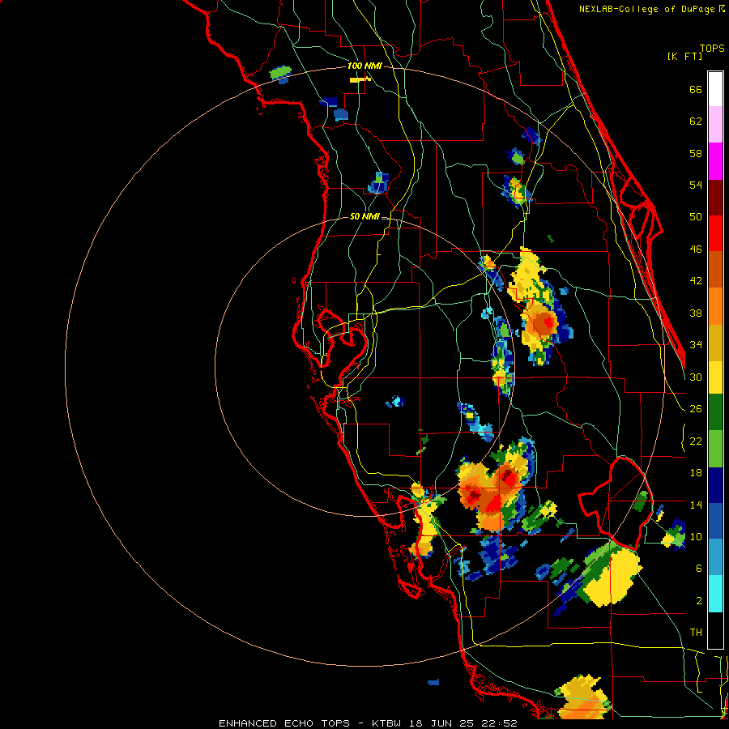The height and width of the screenshot is (729, 729).
Task: Click the ENHANCED ECHO TOPS caption text
Action: click(x=284, y=723)
